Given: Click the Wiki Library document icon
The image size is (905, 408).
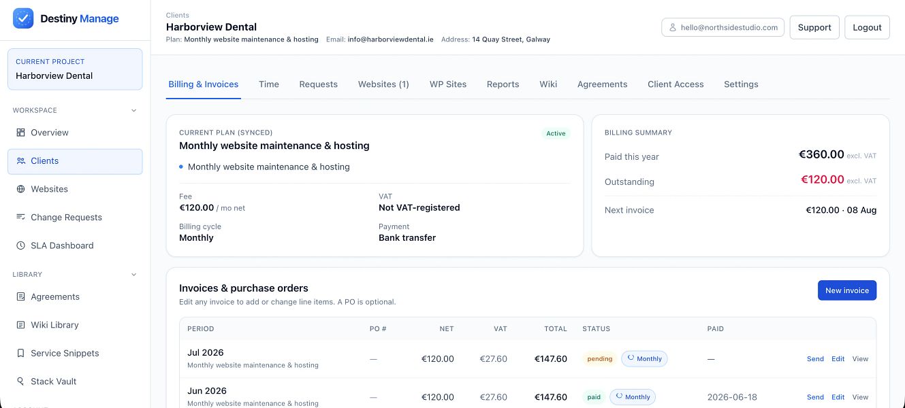Looking at the screenshot, I should pyautogui.click(x=20, y=325).
